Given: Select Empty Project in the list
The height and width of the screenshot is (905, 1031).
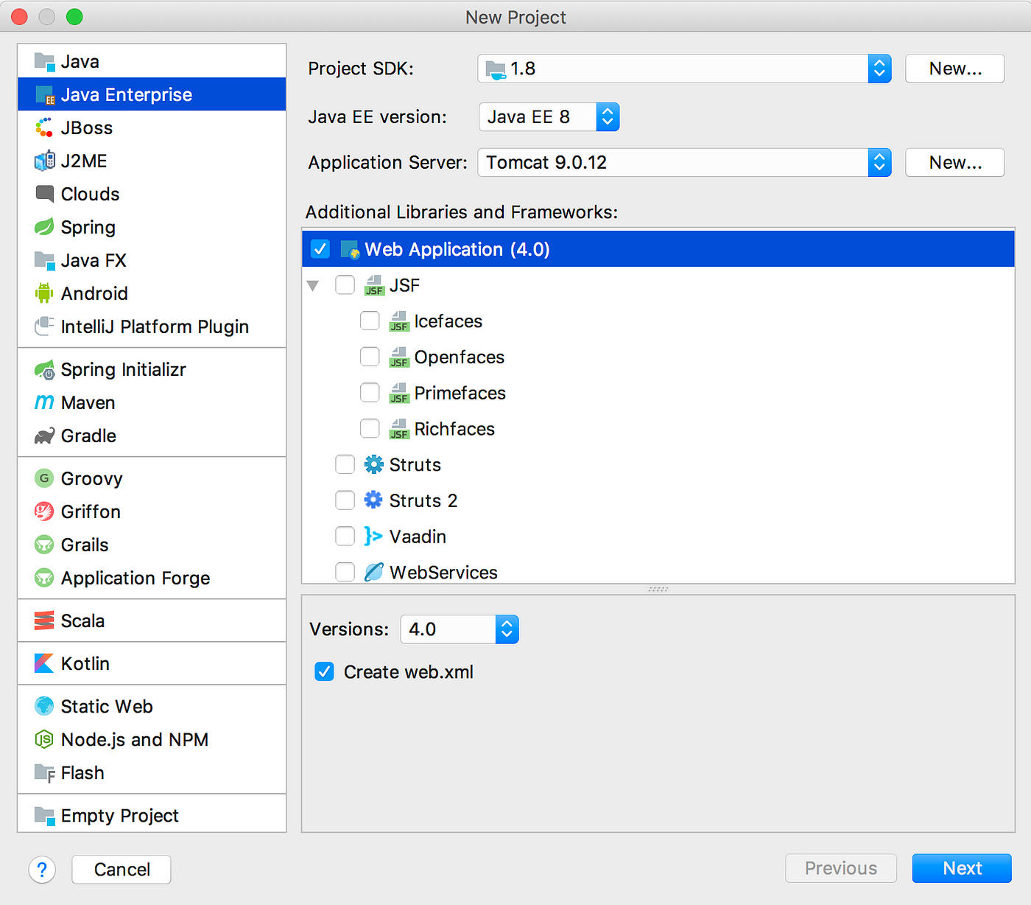Looking at the screenshot, I should pyautogui.click(x=152, y=815).
